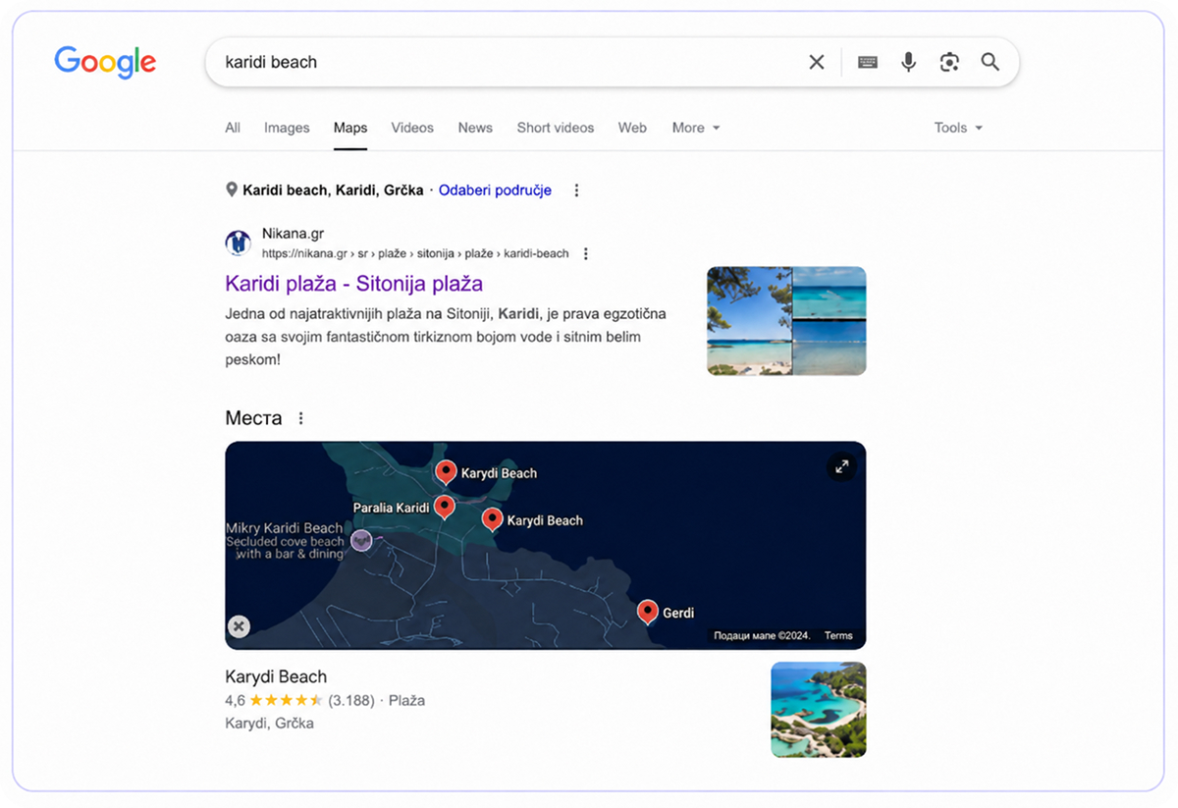Click the Mikry Karidi Beach purple marker
Viewport: 1178px width, 808px height.
[361, 540]
